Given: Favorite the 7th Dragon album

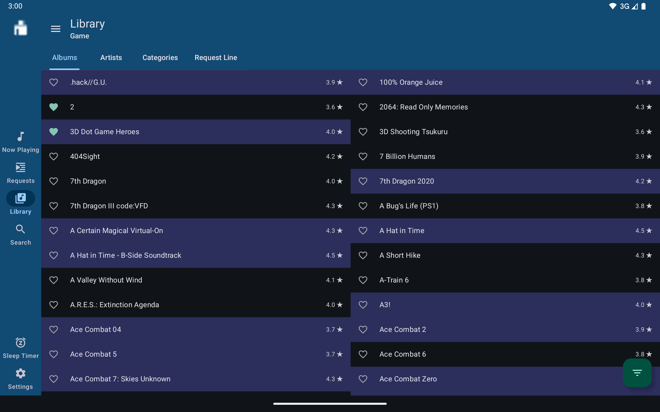Looking at the screenshot, I should (x=53, y=181).
